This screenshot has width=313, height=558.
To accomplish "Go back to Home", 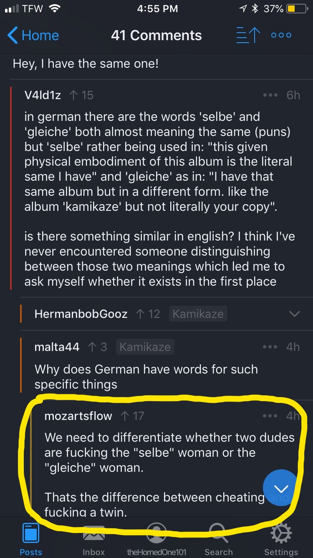I will pyautogui.click(x=33, y=35).
